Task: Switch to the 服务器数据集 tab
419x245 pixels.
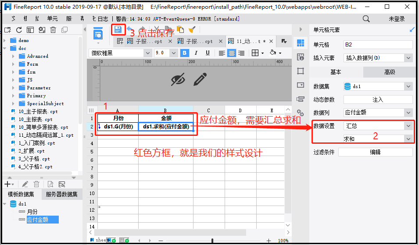Action: pyautogui.click(x=62, y=194)
